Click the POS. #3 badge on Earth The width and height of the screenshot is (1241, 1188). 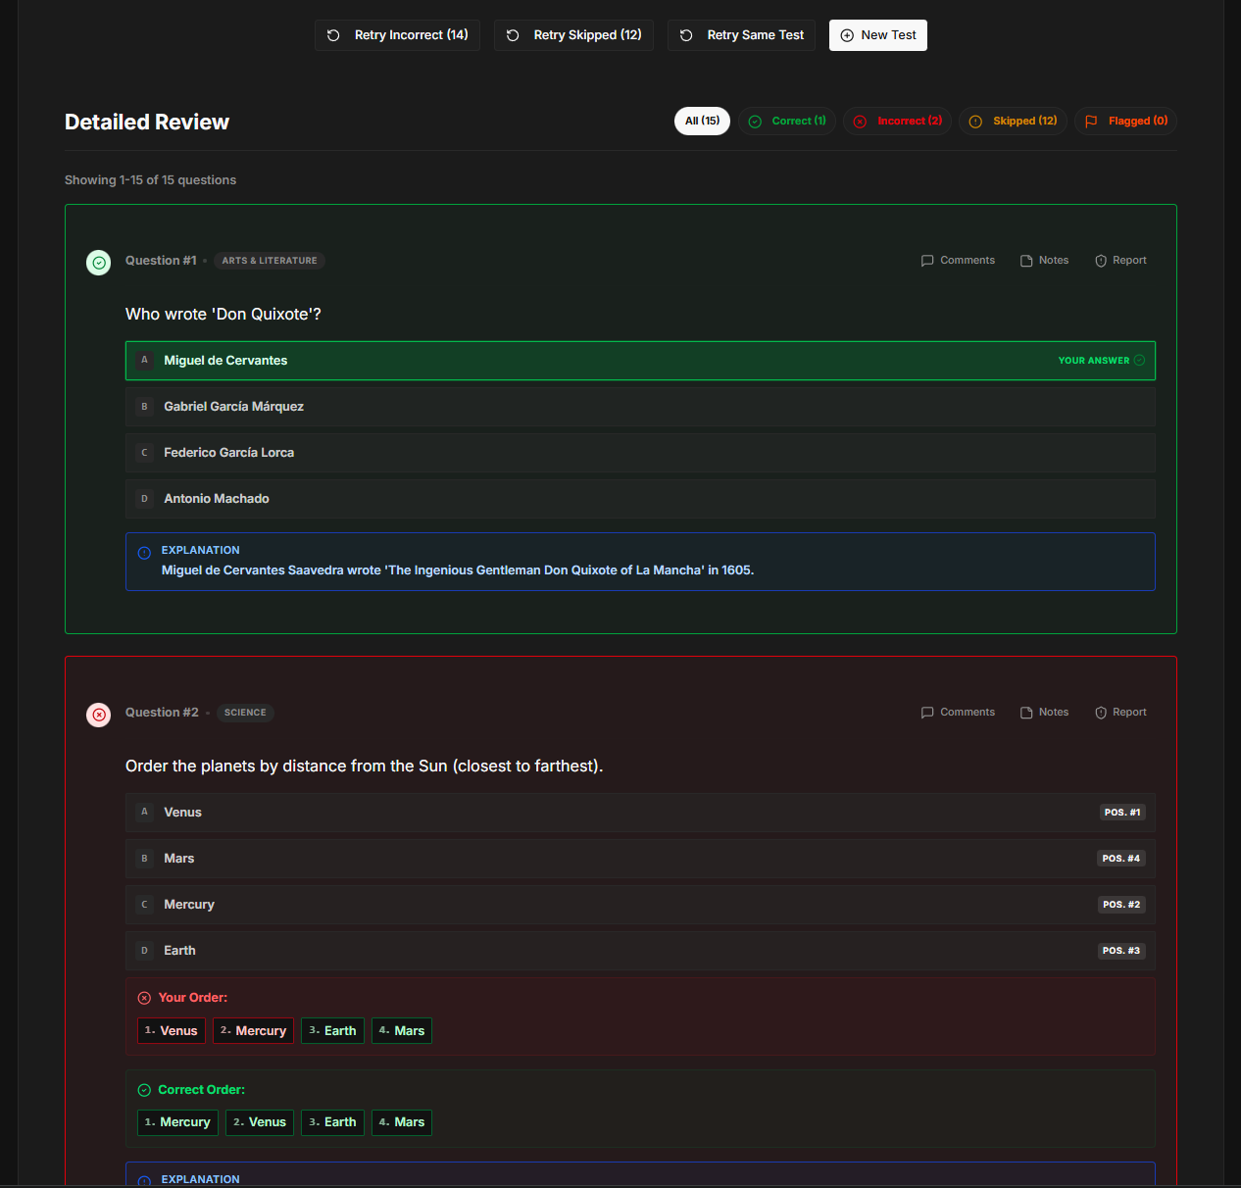point(1120,951)
